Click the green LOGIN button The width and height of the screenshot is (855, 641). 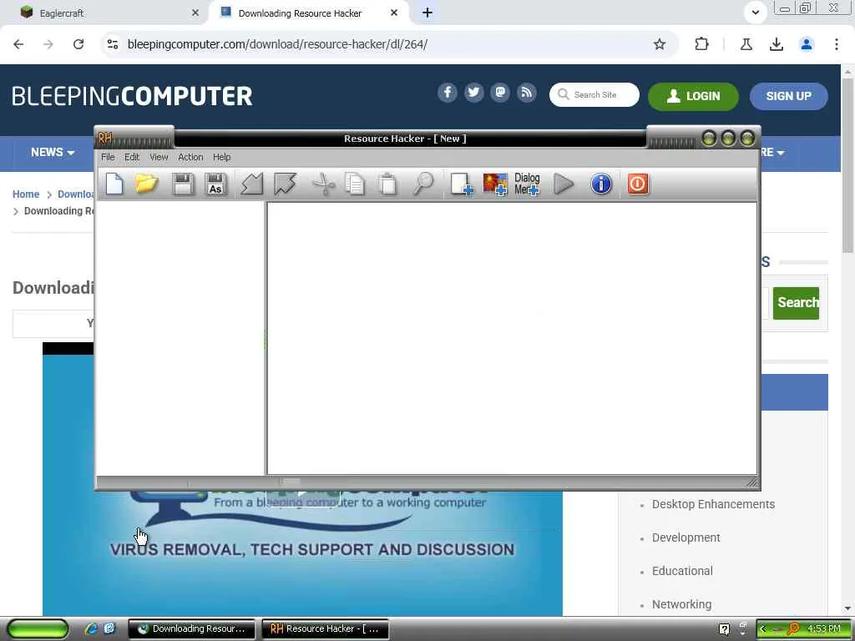click(693, 97)
